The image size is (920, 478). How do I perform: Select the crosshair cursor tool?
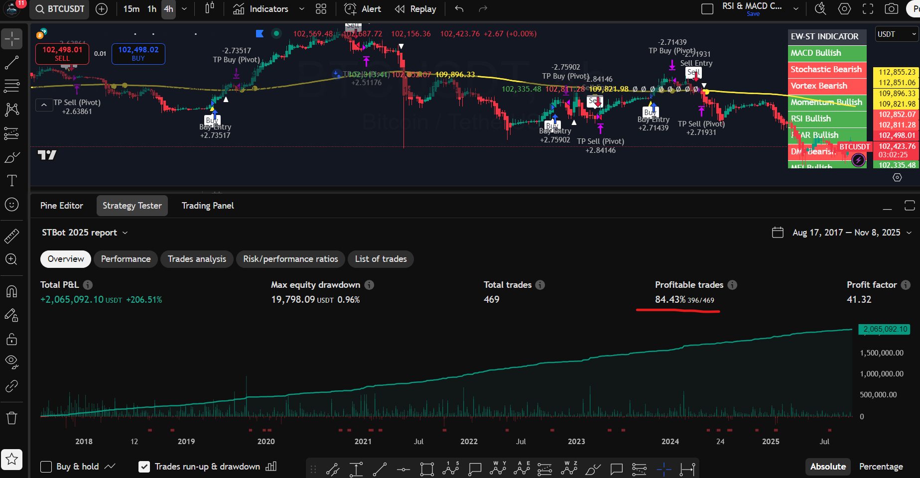pyautogui.click(x=12, y=39)
